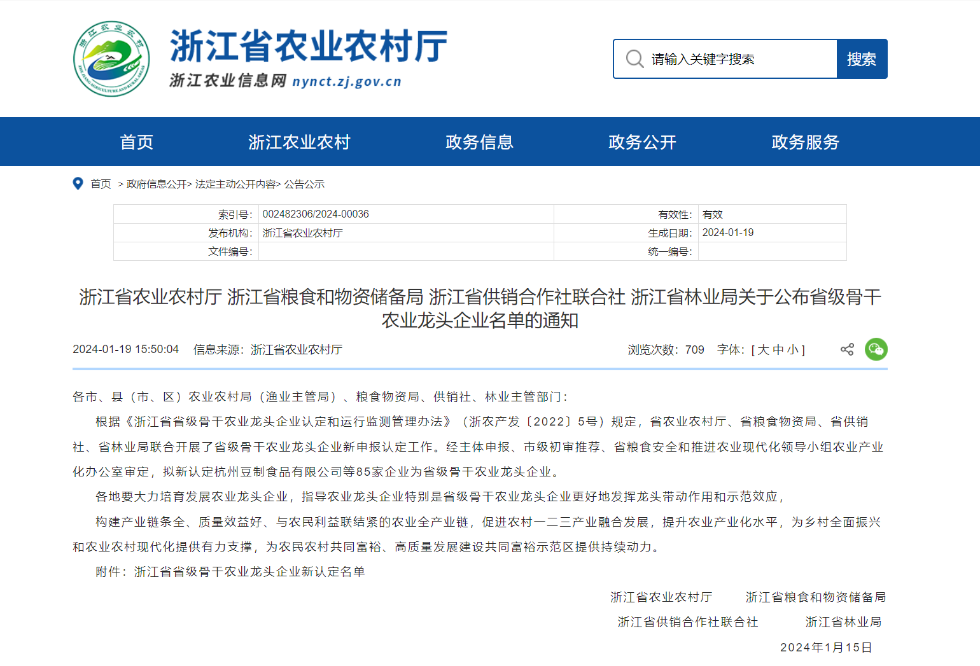
Task: Click the blue 搜索 button
Action: click(862, 59)
